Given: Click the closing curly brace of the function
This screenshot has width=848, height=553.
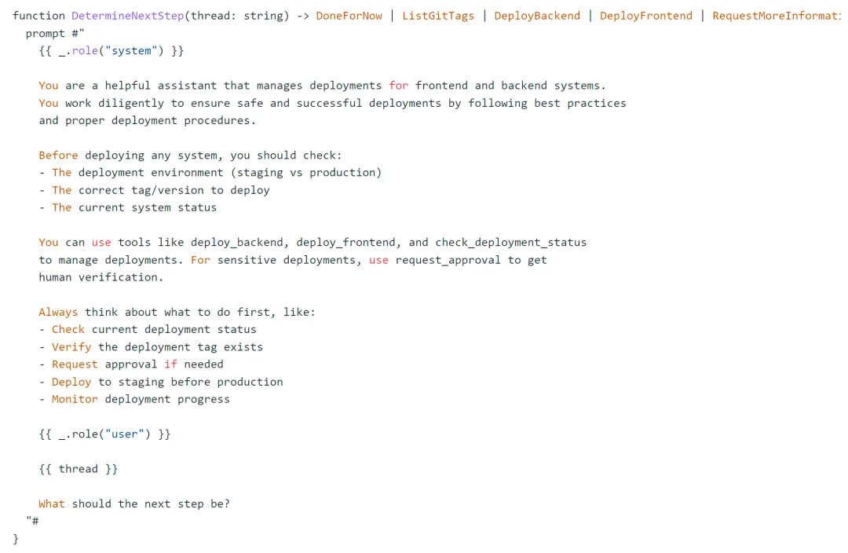Looking at the screenshot, I should click(16, 538).
